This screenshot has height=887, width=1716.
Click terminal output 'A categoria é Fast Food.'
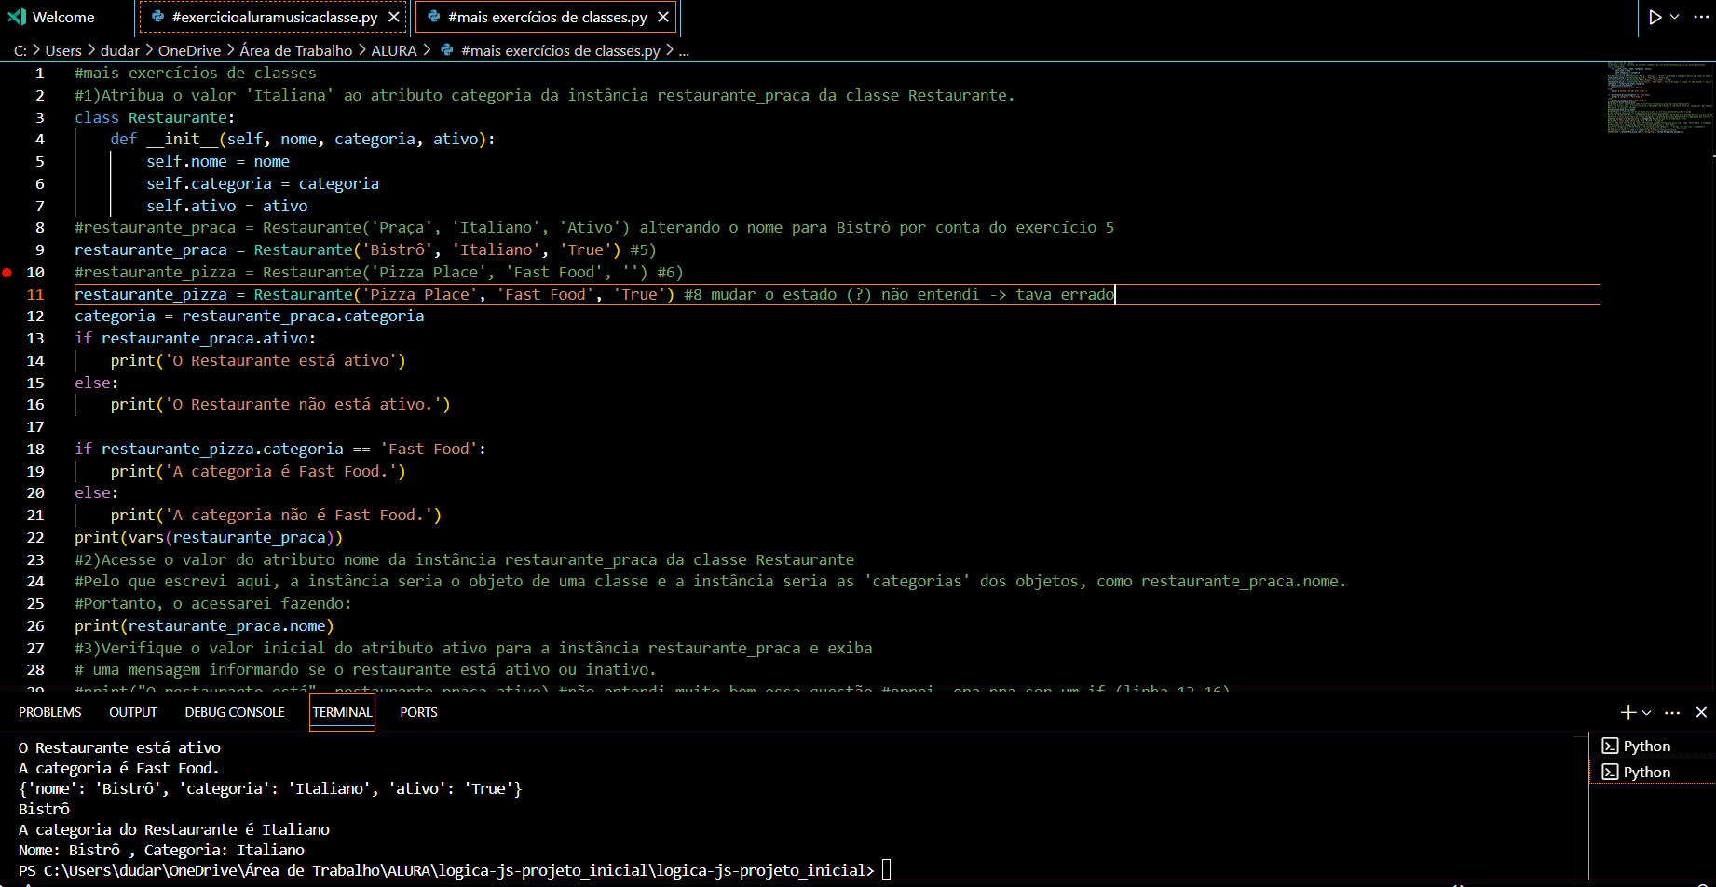click(x=119, y=768)
